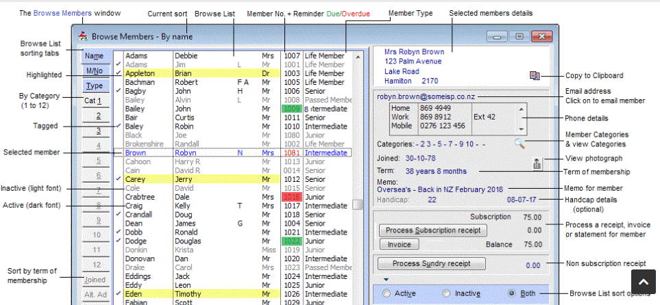Open member categories with the magnifier icon
Viewport: 660px width, 305px height.
click(520, 144)
